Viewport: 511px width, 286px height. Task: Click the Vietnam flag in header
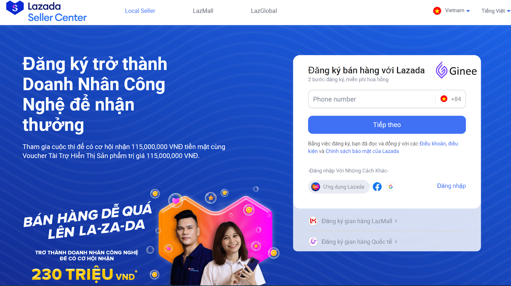437,11
